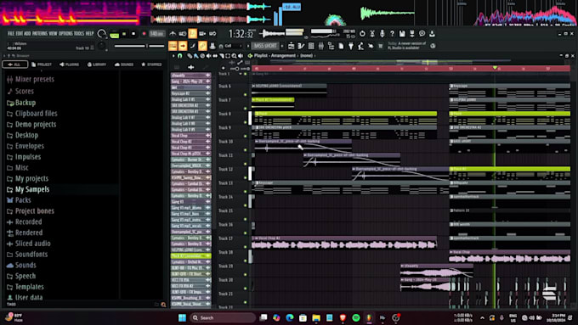The width and height of the screenshot is (578, 325).
Task: Expand the Backup folder
Action: point(21,103)
